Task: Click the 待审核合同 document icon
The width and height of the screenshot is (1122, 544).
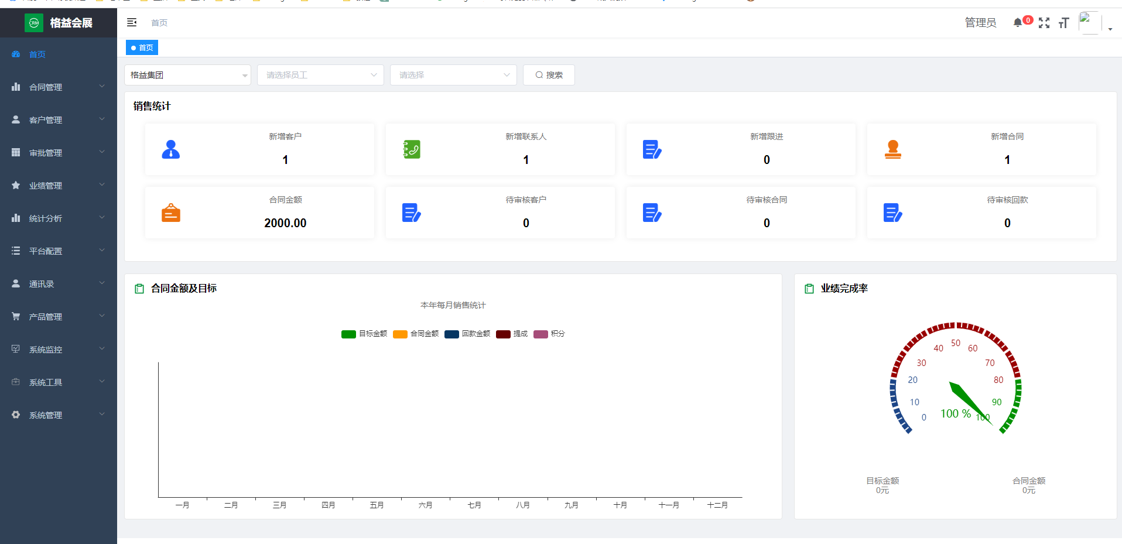Action: 652,213
